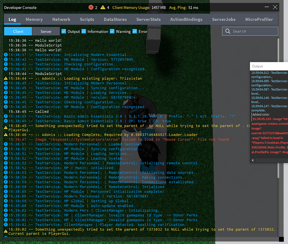Uncheck the Information filter

[84, 31]
